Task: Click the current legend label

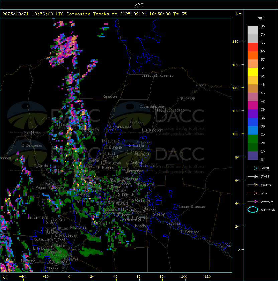Action: coord(268,210)
